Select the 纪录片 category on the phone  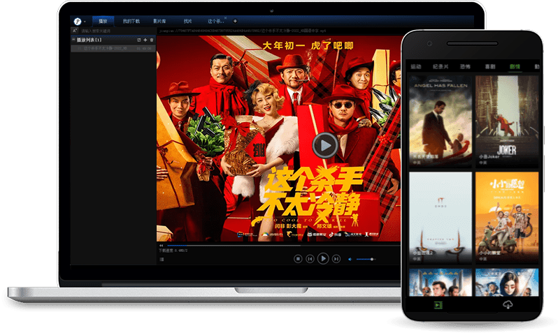(441, 66)
